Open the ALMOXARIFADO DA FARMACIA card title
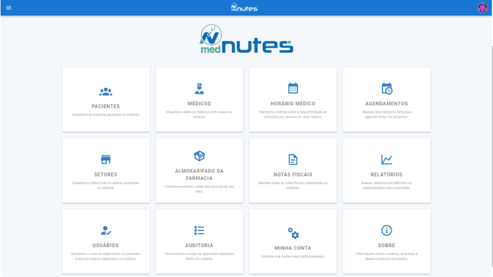 coord(199,175)
